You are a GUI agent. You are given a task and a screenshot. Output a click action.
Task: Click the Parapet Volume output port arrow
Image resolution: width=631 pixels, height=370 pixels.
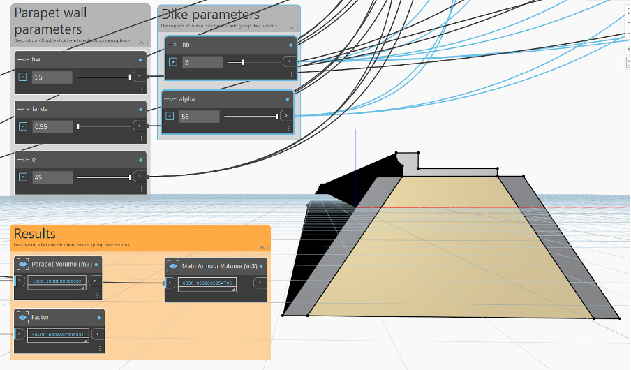click(95, 281)
